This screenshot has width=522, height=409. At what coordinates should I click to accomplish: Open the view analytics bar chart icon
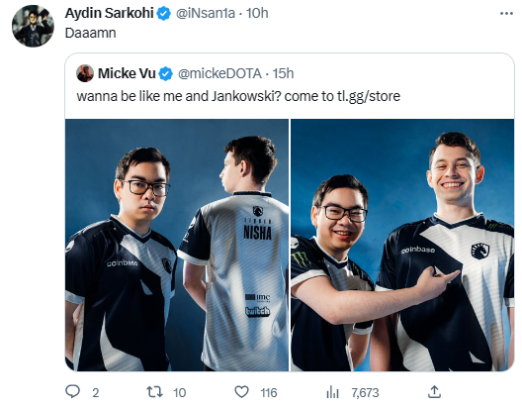click(332, 392)
